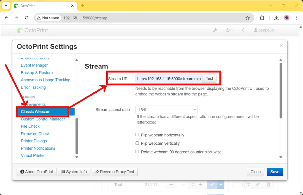
Task: Click Tool target temperature input showing off
Action: [x=182, y=185]
